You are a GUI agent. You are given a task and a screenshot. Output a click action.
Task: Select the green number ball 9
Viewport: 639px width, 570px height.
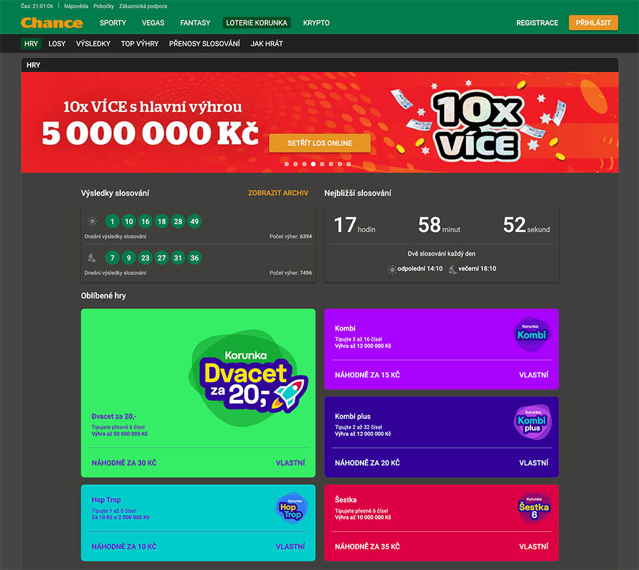pyautogui.click(x=129, y=258)
